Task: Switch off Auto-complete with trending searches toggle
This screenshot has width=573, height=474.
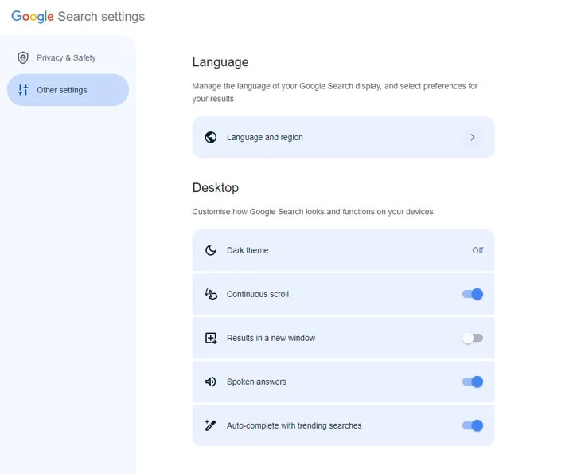Action: pyautogui.click(x=473, y=425)
